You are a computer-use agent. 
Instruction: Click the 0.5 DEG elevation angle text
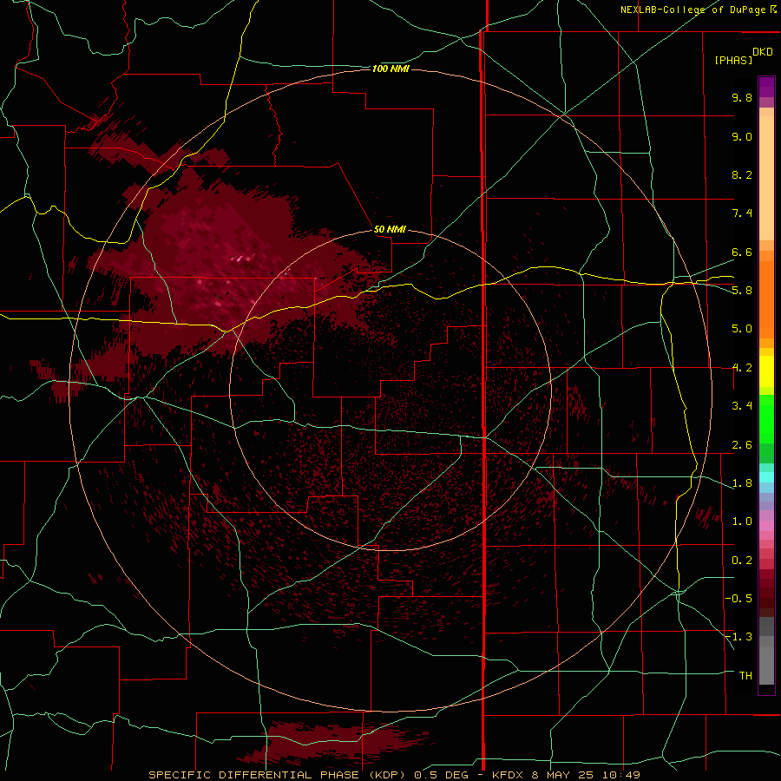click(442, 775)
